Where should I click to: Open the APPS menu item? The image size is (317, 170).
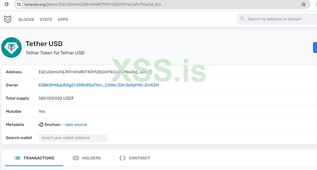click(63, 19)
